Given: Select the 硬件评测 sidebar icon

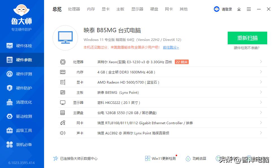Looking at the screenshot, I should (22, 74).
